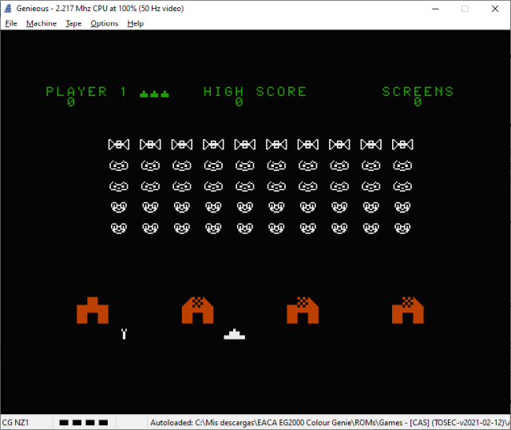The image size is (511, 430).
Task: Click the intact leftmost orange bunker
Action: (x=93, y=310)
